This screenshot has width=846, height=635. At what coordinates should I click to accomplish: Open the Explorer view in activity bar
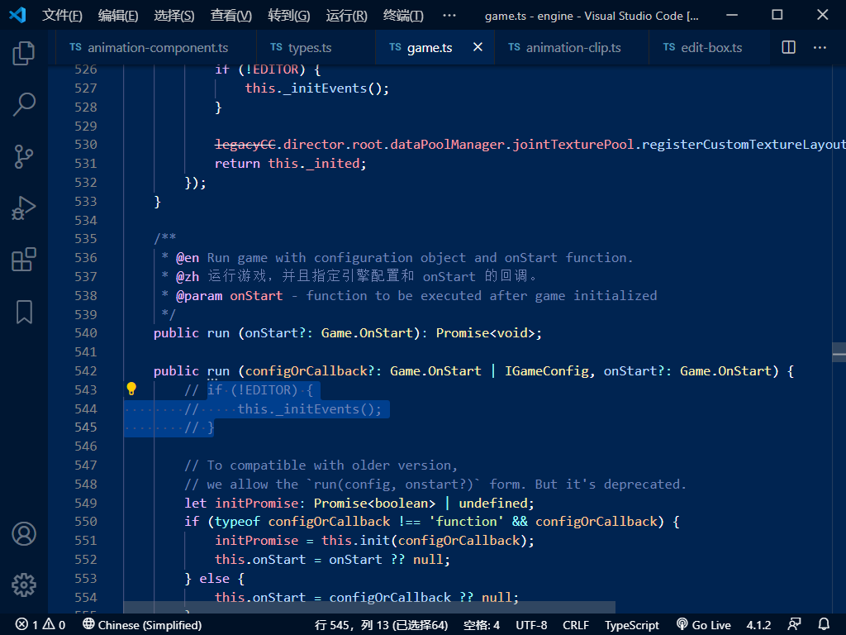click(24, 53)
